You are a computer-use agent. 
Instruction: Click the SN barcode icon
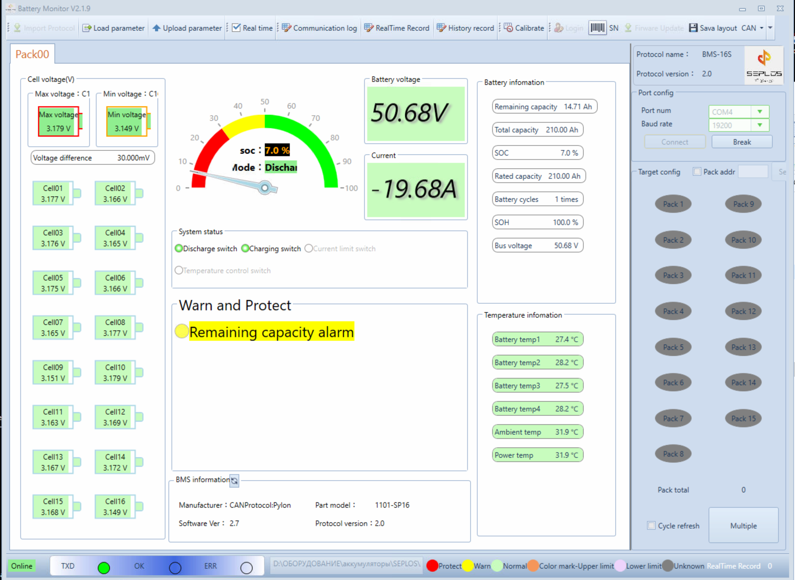point(597,28)
